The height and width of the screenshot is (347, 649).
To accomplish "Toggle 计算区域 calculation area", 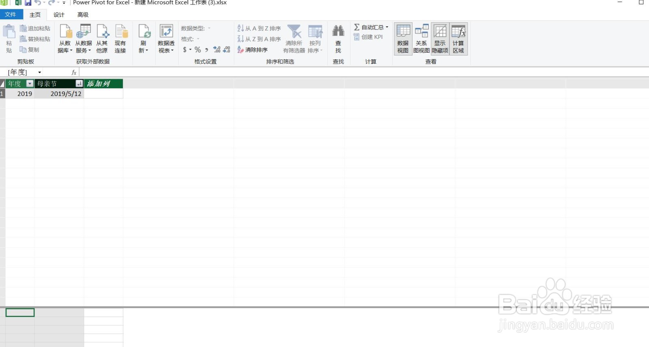I will (x=459, y=39).
